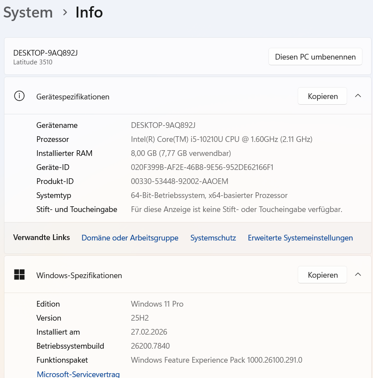
Task: Open the Microsoft-Servicevertrag link
Action: pyautogui.click(x=78, y=374)
